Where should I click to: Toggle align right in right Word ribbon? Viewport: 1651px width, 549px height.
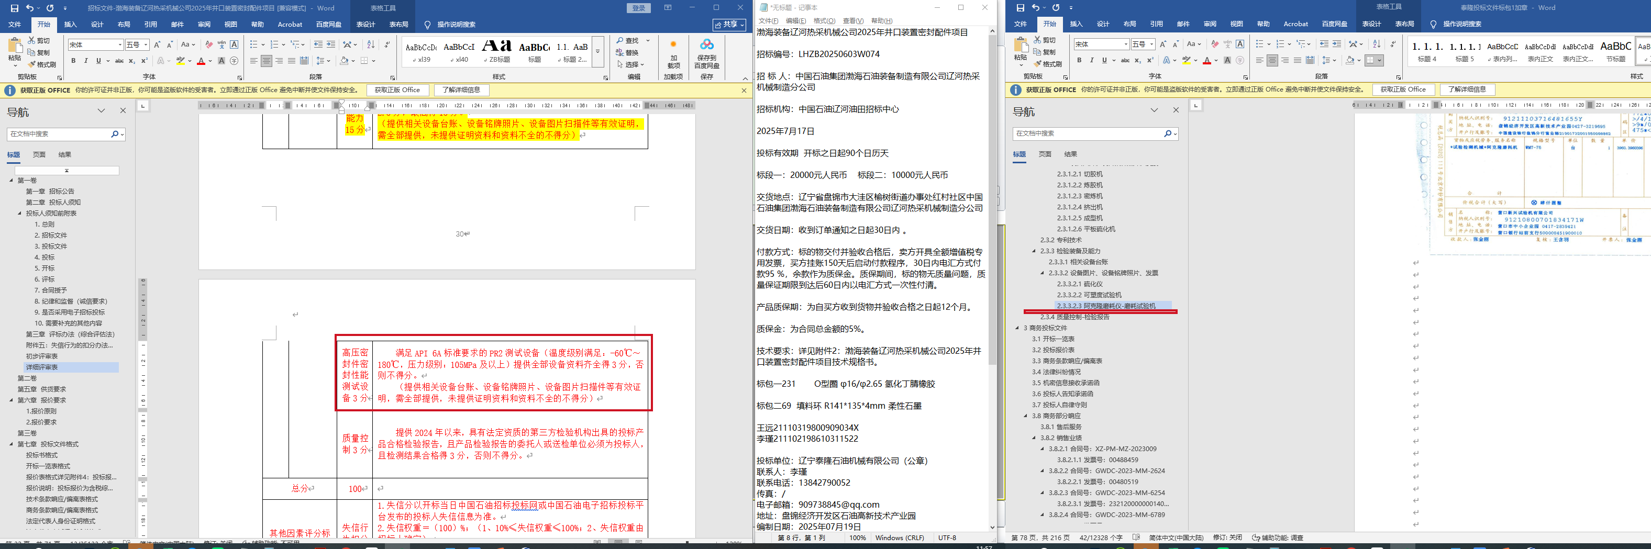coord(1285,60)
